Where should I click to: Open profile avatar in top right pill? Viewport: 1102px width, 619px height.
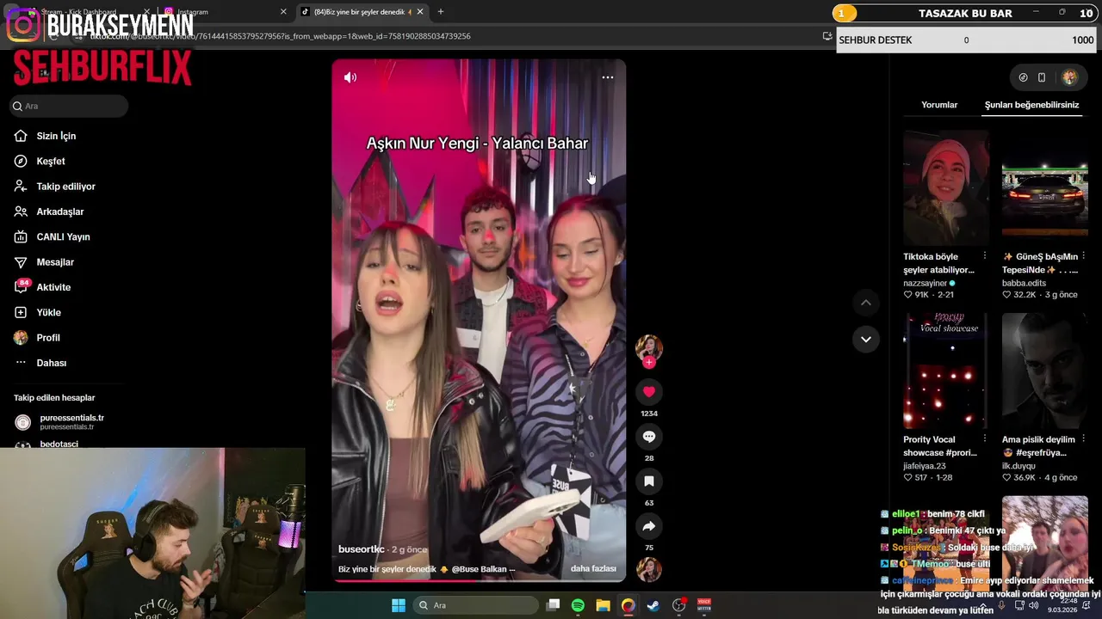pos(1069,77)
